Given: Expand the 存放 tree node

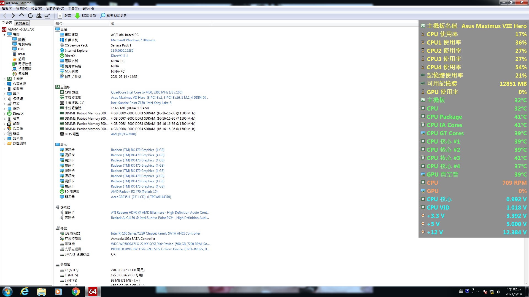Looking at the screenshot, I should [x=4, y=104].
